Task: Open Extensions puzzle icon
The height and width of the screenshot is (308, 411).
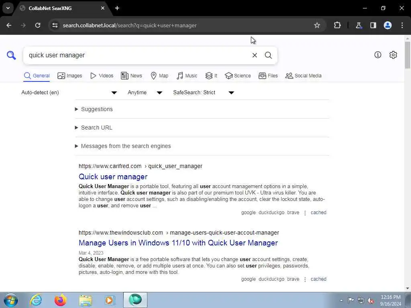Action: [x=337, y=25]
